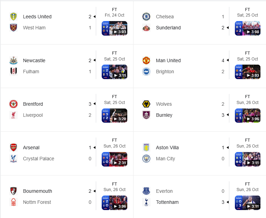Open the Newcastle team name link
Image resolution: width=266 pixels, height=218 pixels.
pyautogui.click(x=34, y=60)
